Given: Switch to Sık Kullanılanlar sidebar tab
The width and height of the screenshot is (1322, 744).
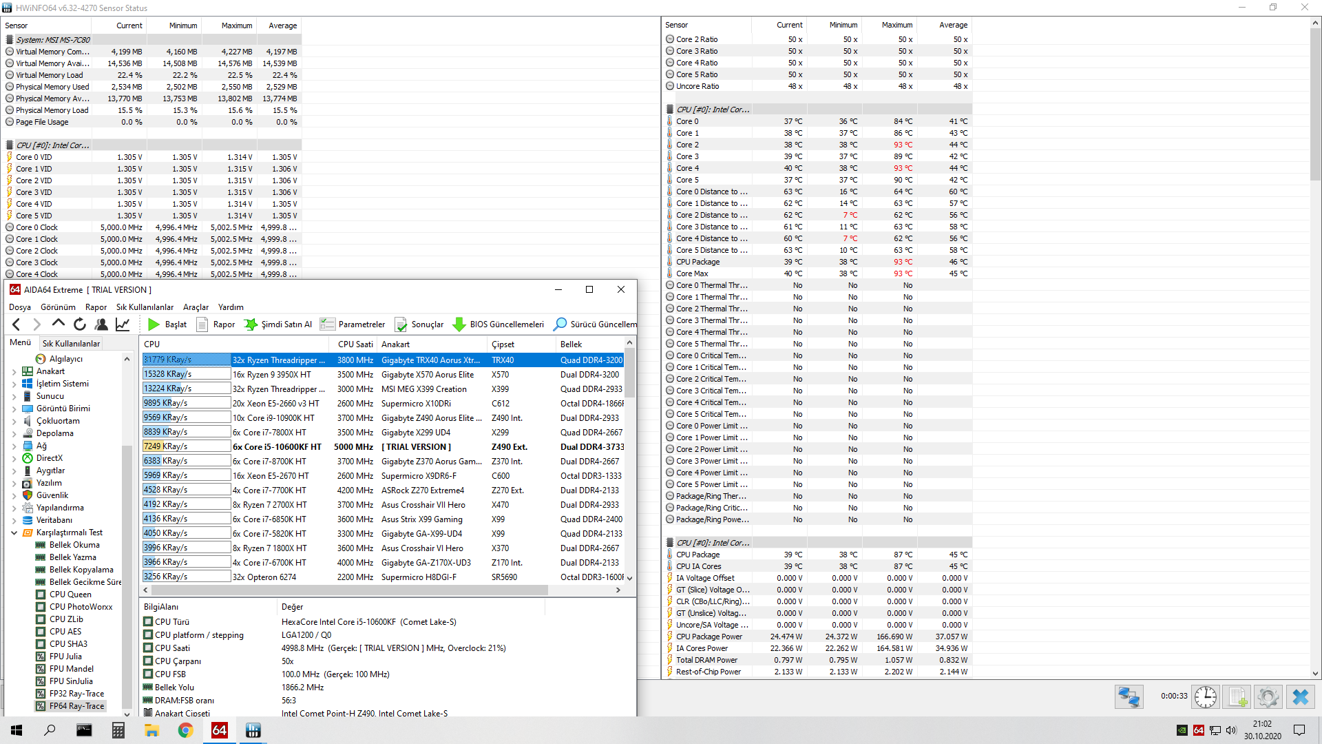Looking at the screenshot, I should (x=71, y=343).
